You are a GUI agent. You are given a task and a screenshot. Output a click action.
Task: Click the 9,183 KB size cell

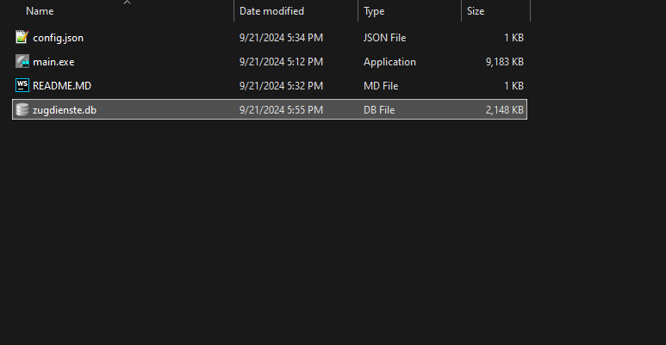pos(505,62)
